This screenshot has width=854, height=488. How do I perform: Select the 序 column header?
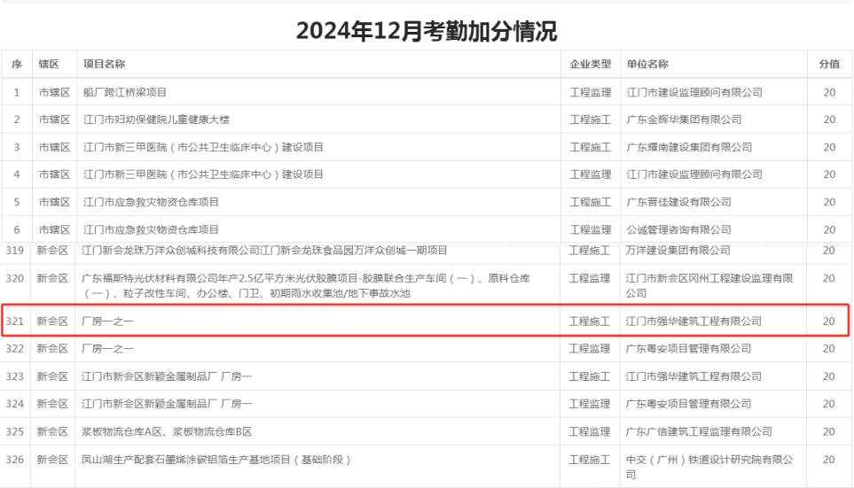pyautogui.click(x=17, y=64)
